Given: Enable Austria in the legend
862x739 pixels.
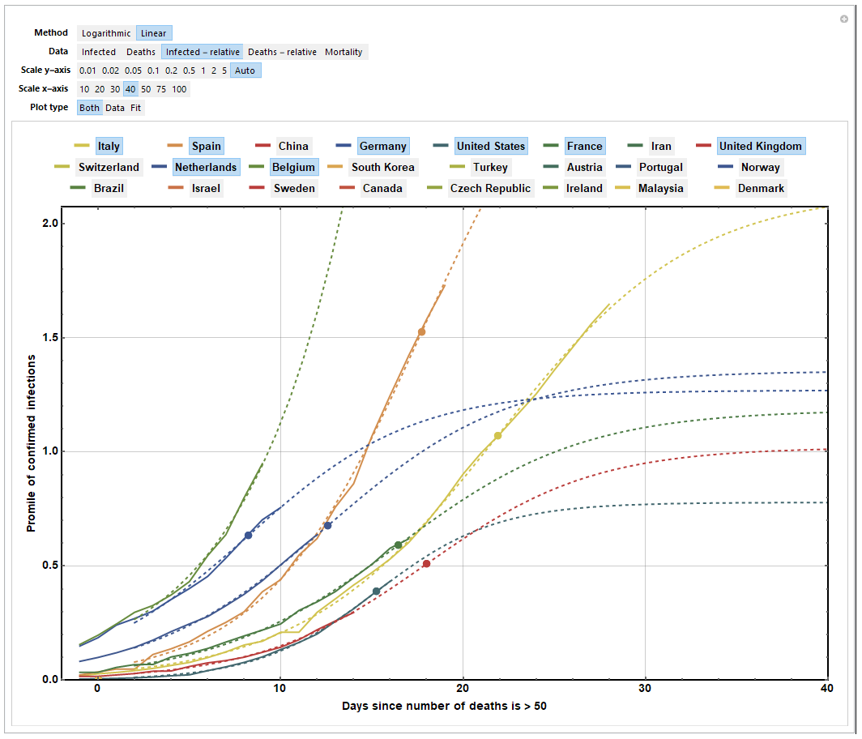Looking at the screenshot, I should click(585, 167).
